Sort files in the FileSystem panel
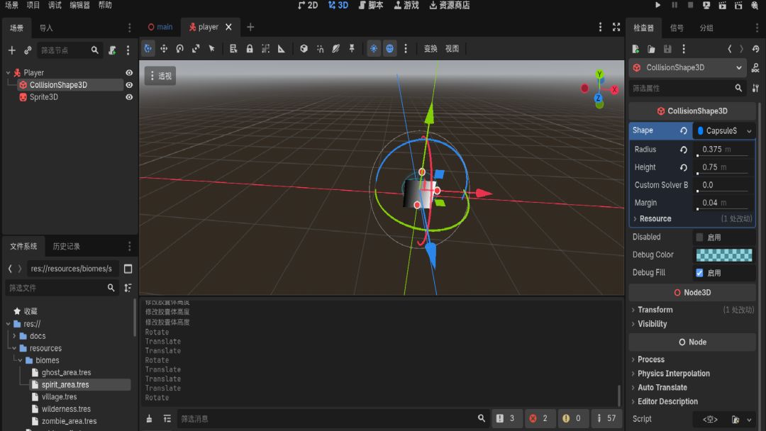Screen dimensions: 766x431 (x=128, y=288)
